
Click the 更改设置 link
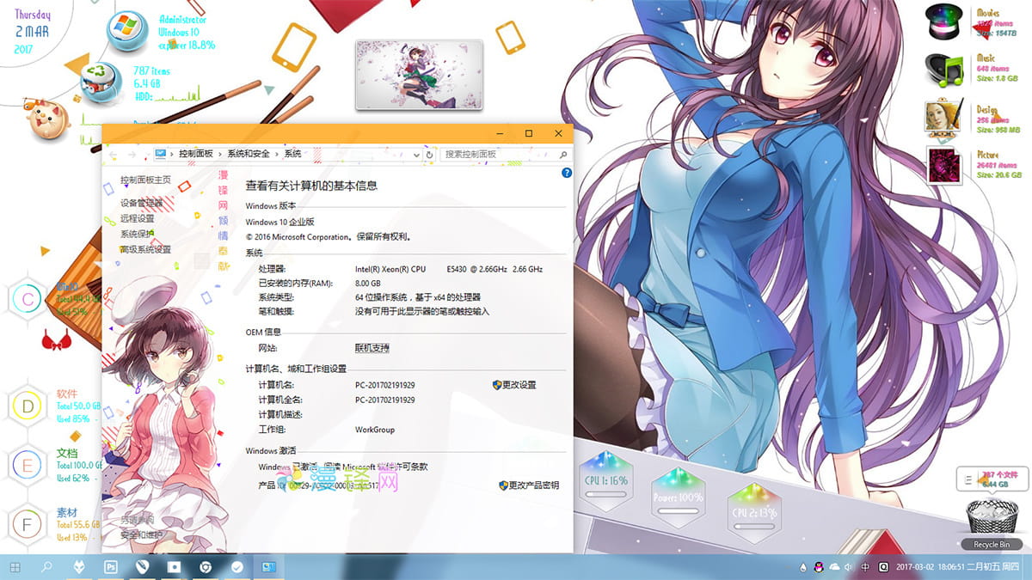(x=519, y=385)
